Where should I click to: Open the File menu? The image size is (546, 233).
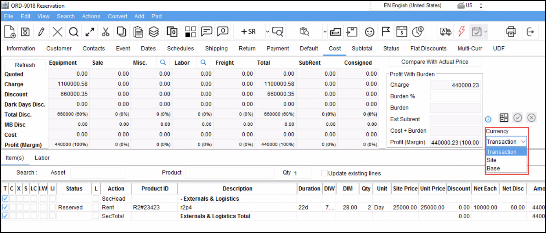pyautogui.click(x=8, y=16)
